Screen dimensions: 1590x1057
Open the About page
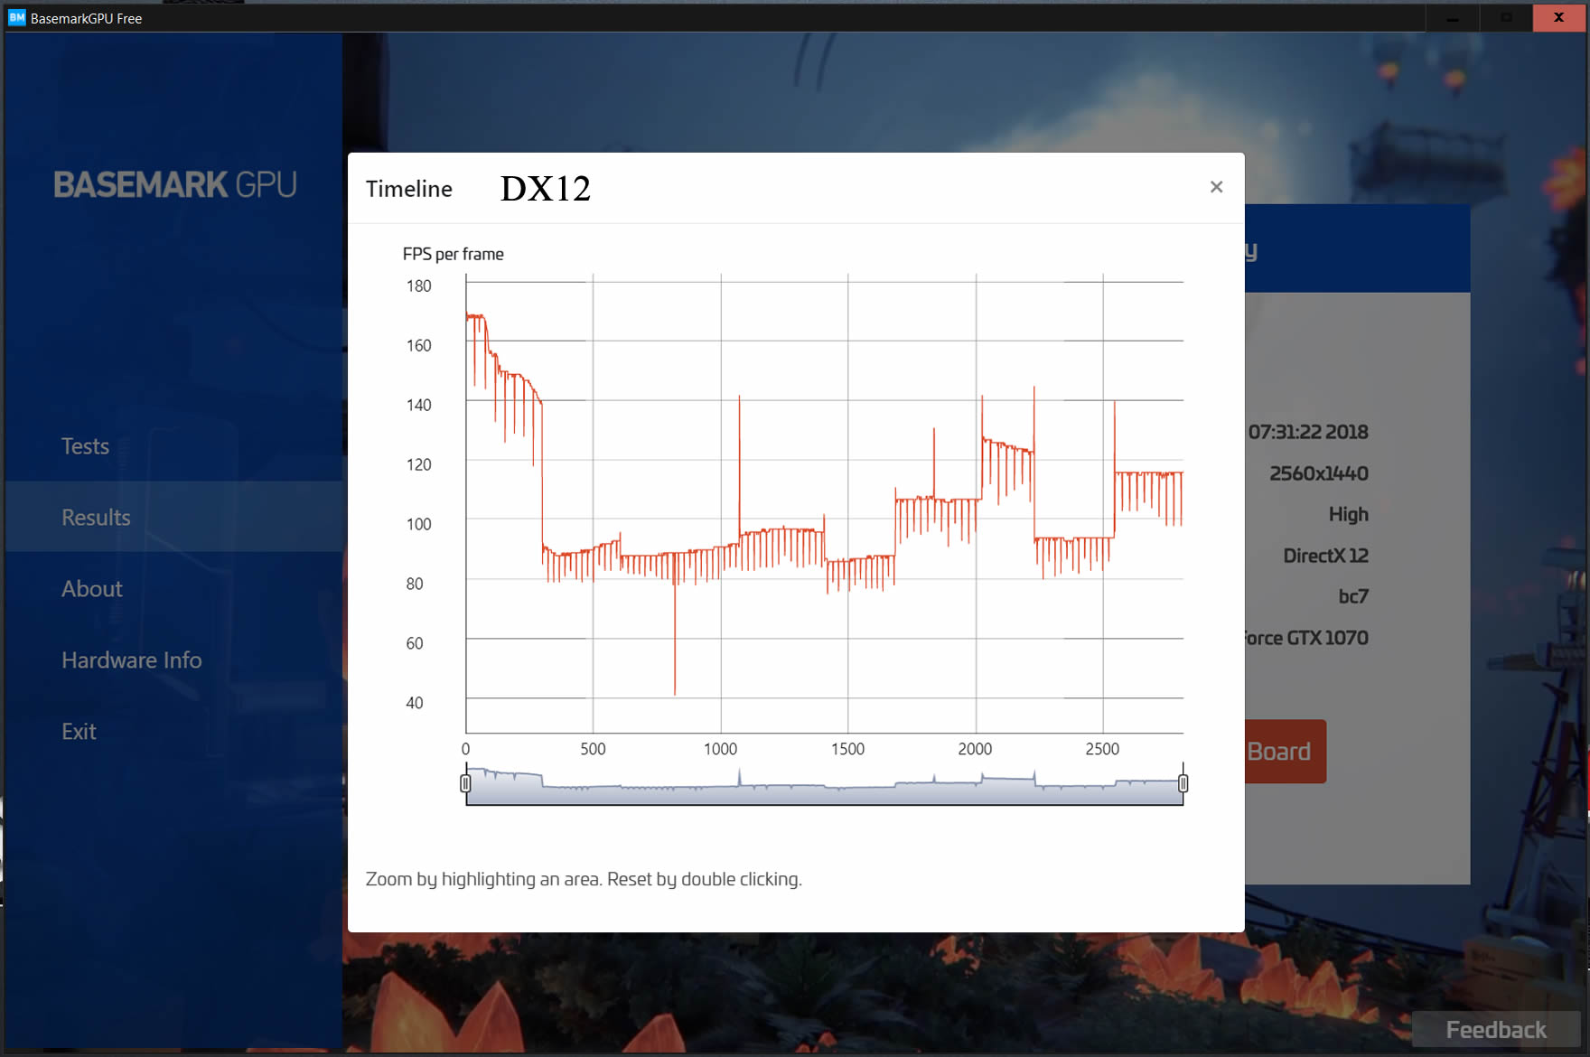tap(92, 589)
